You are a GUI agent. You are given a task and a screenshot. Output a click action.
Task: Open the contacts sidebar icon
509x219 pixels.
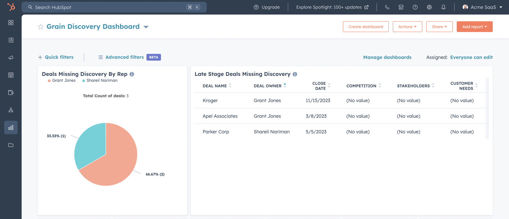11,40
